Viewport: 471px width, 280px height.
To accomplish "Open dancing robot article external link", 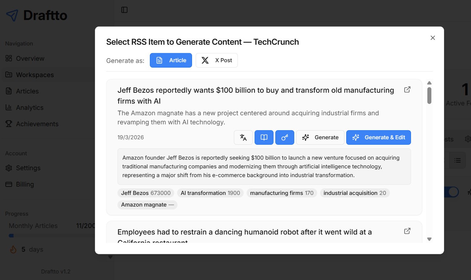I will click(x=407, y=231).
